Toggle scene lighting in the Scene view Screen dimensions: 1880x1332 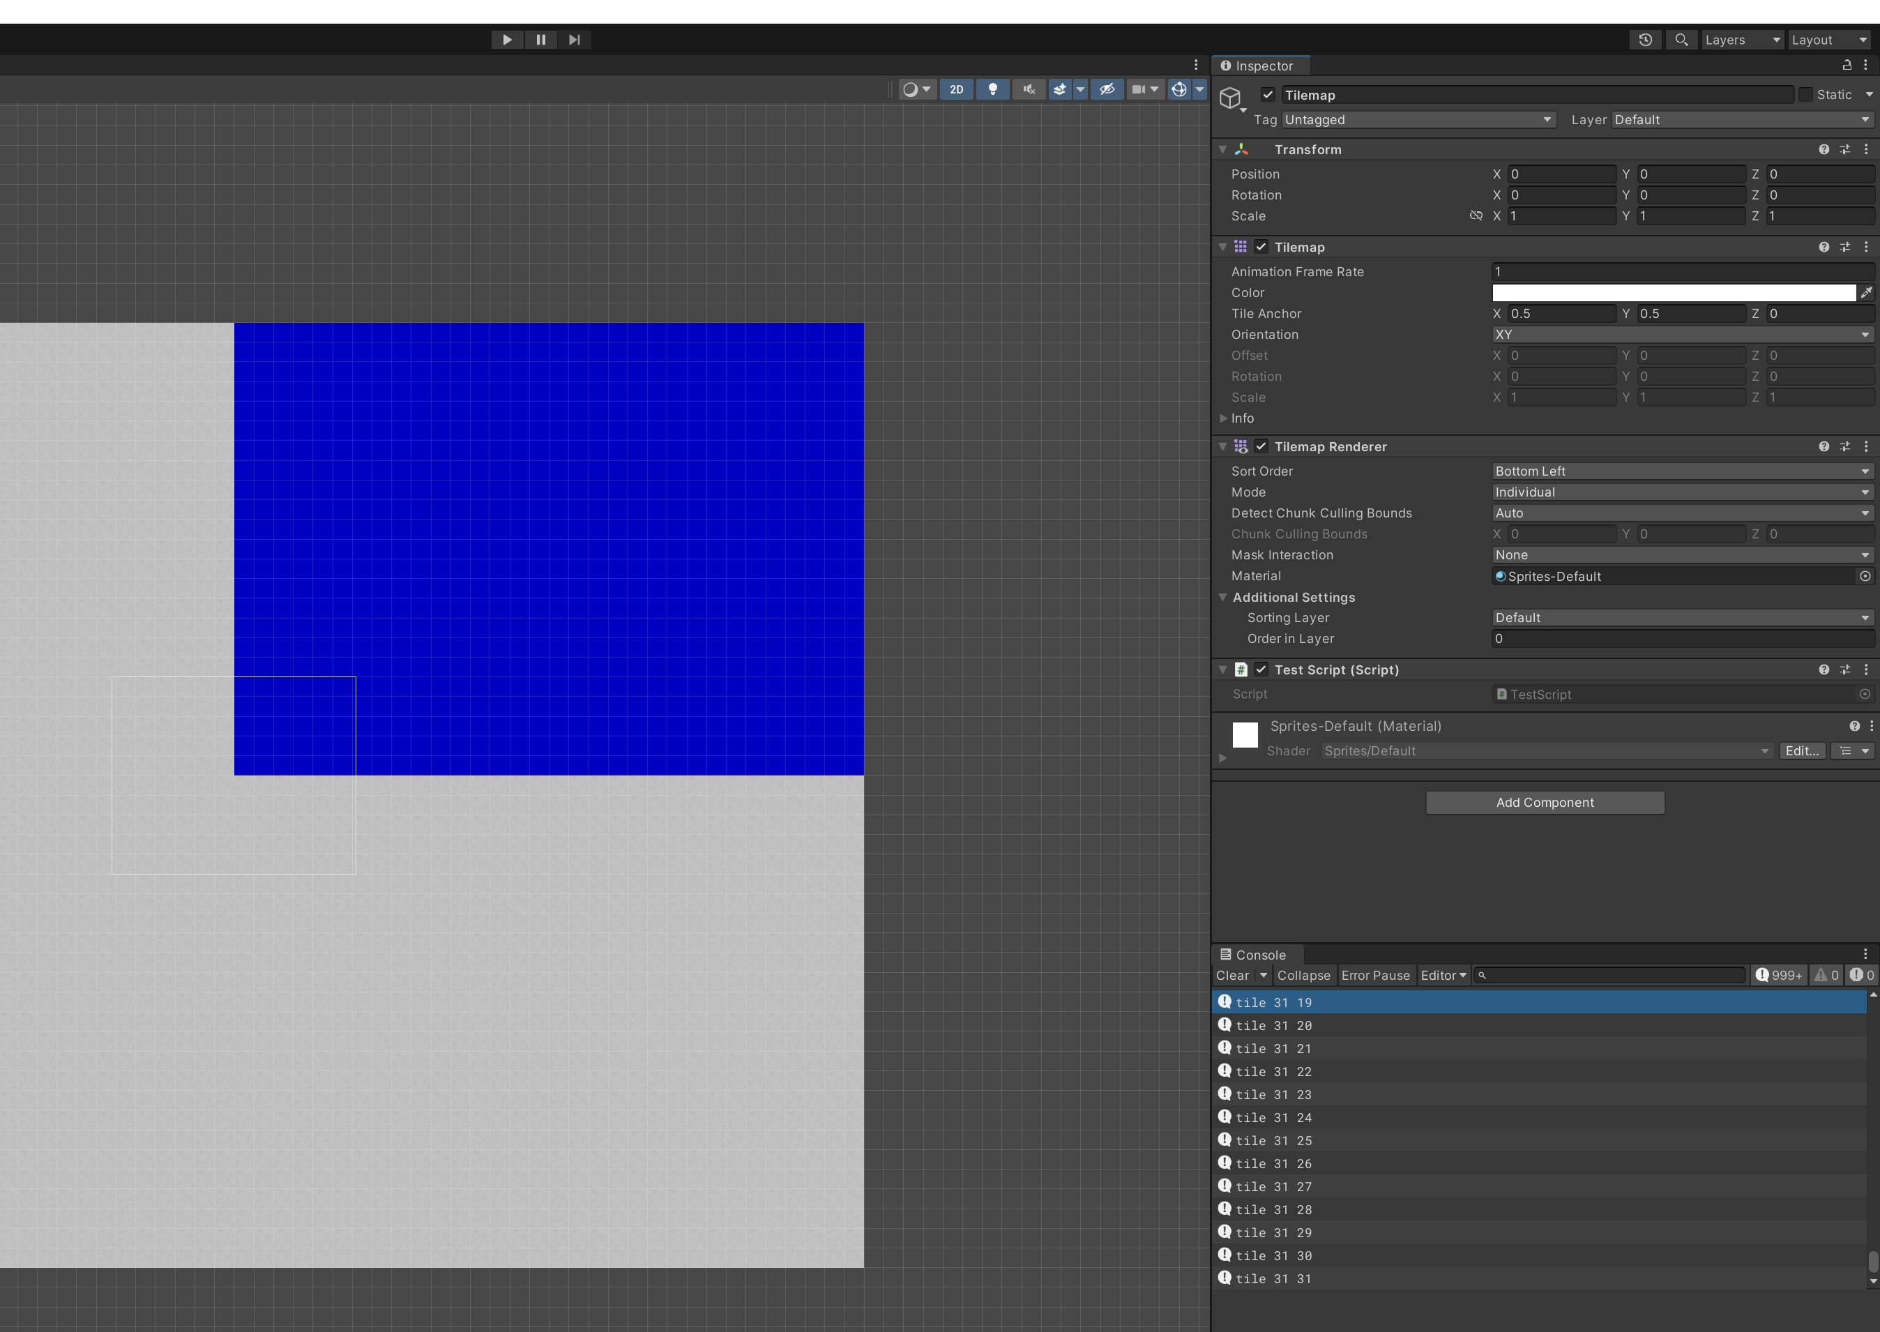(993, 89)
